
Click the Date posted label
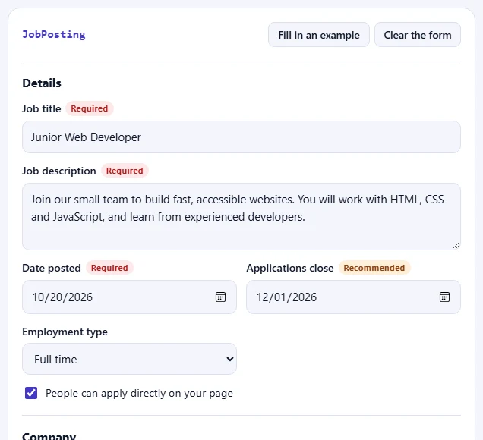(x=52, y=268)
